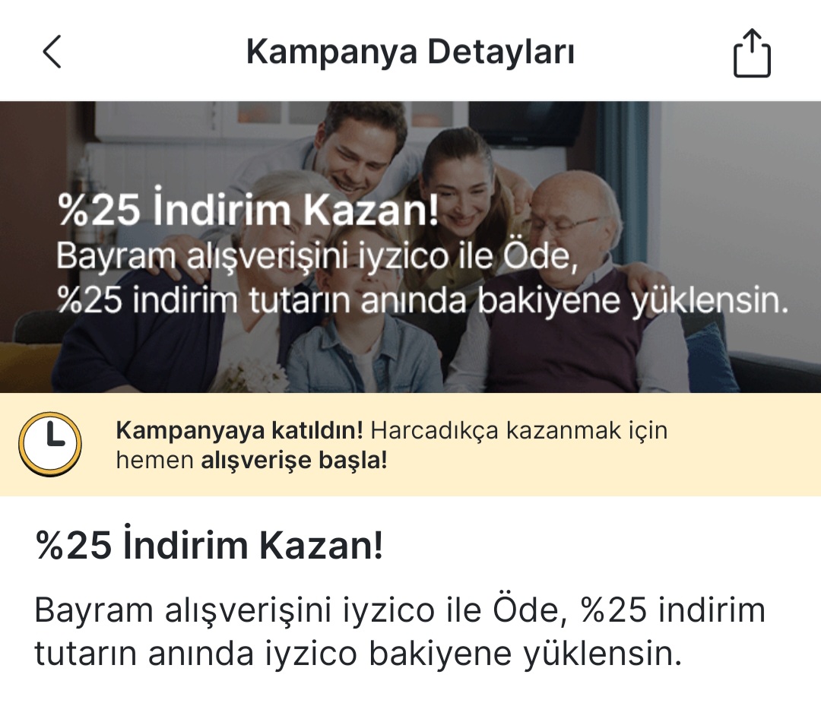Screen dimensions: 821x719
Task: Click the campaign description paragraph
Action: point(400,632)
